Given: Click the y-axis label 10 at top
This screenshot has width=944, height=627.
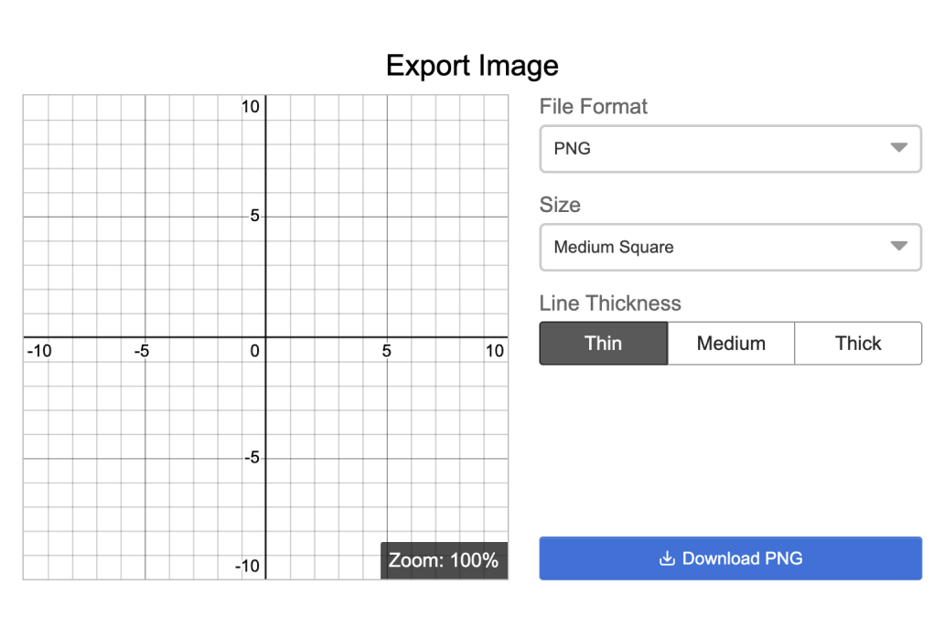Looking at the screenshot, I should pyautogui.click(x=250, y=107).
